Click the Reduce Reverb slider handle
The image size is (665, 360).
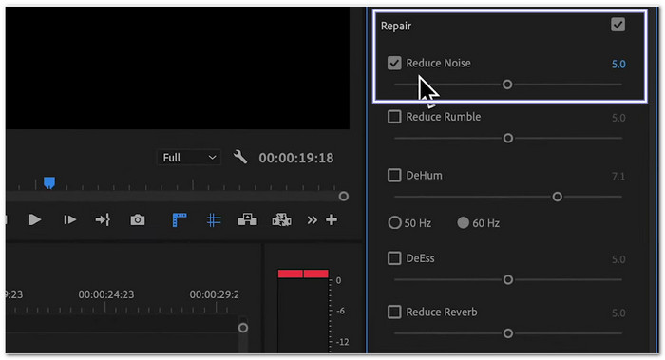[x=507, y=333]
